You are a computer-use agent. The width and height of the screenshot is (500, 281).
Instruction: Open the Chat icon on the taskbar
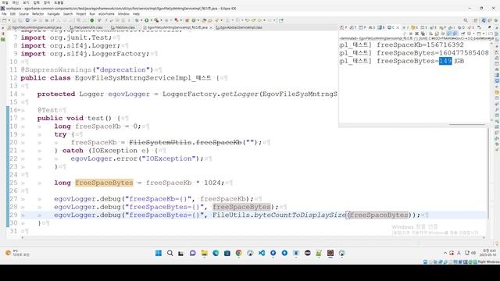(193, 253)
